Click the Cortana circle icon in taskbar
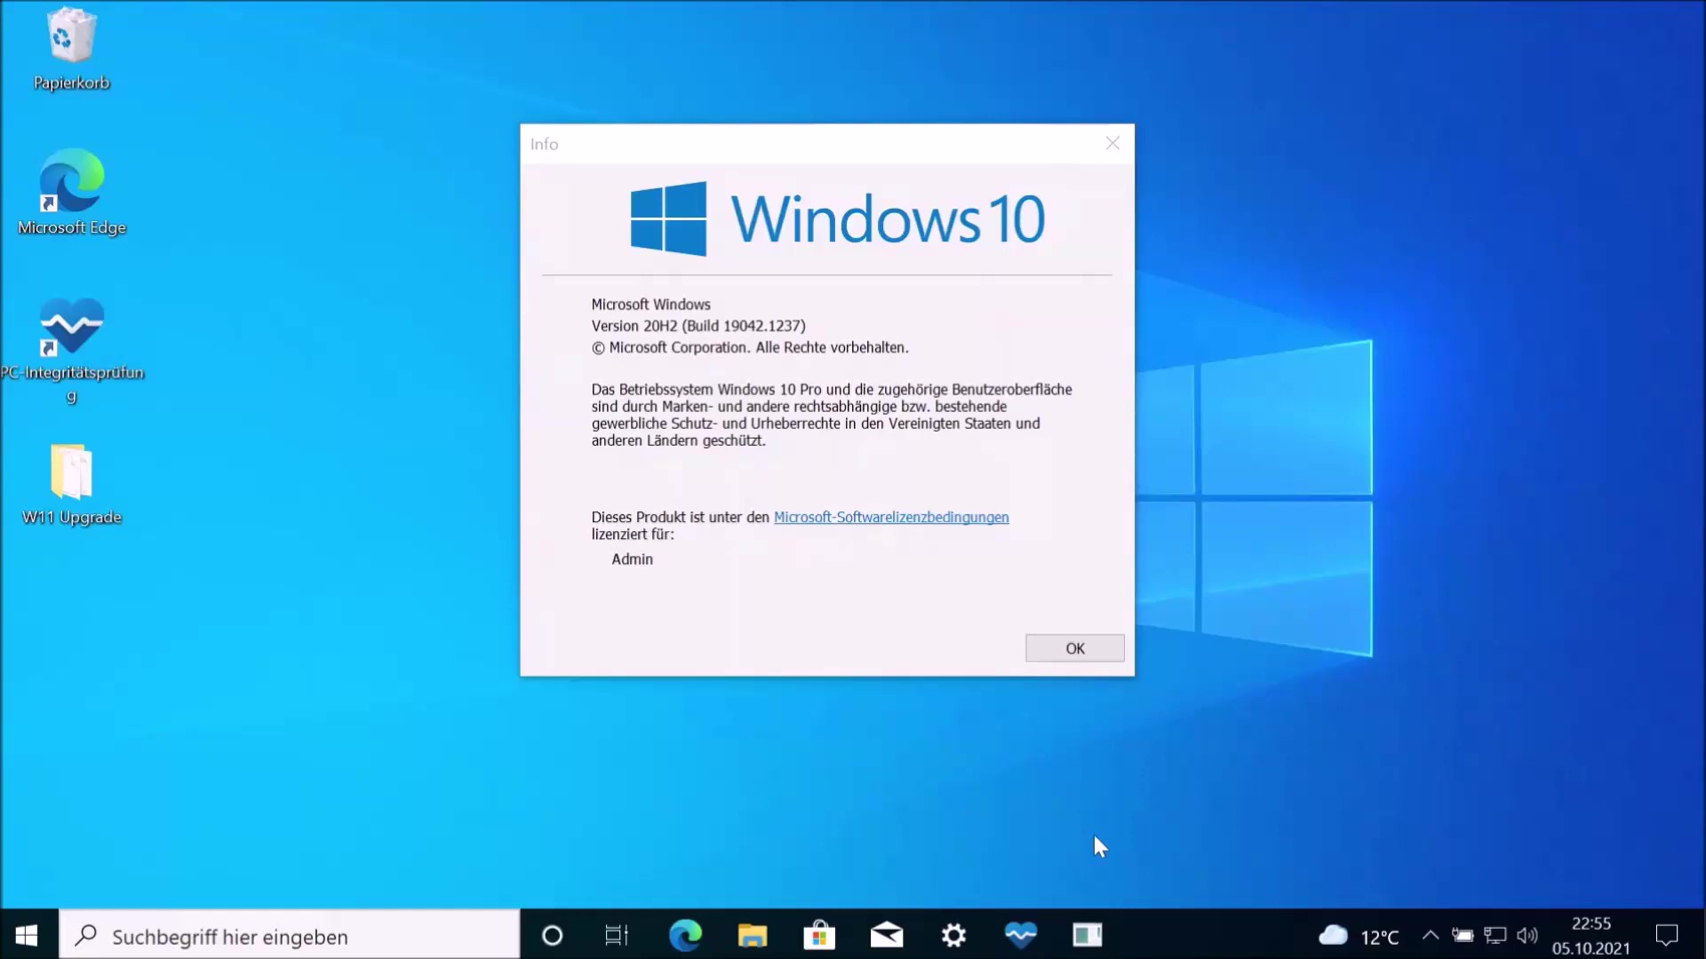This screenshot has width=1706, height=959. [x=552, y=935]
